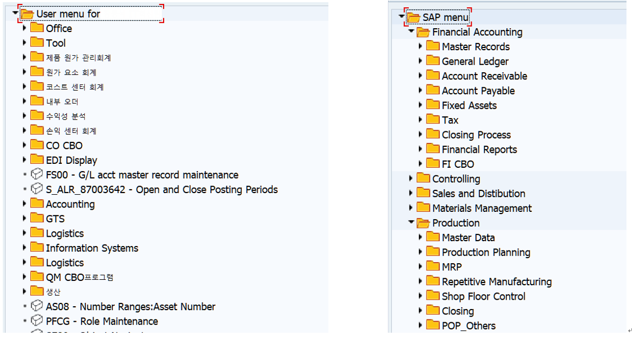Click the CO CBO folder icon
Viewport: 632px width, 341px height.
coord(37,145)
